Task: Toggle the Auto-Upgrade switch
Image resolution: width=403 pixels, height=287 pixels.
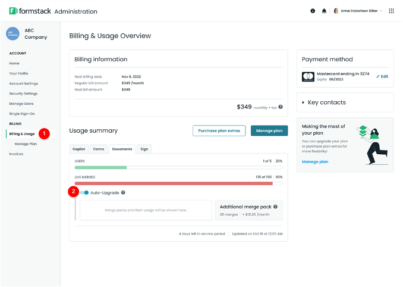Action: (x=84, y=193)
